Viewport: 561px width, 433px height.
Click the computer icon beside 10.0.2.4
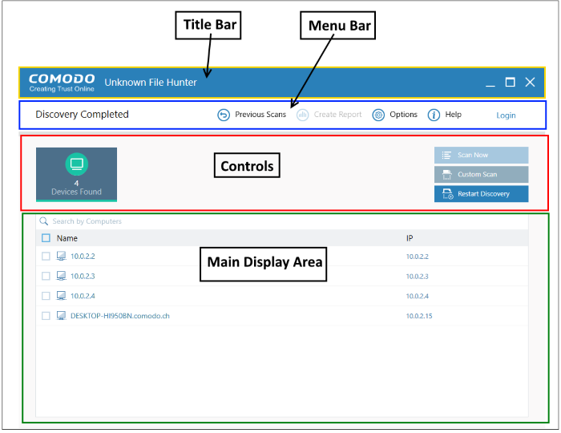(x=61, y=296)
